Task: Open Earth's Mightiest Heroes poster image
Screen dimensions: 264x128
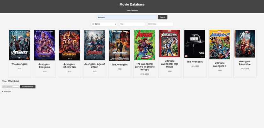Action: (x=144, y=45)
